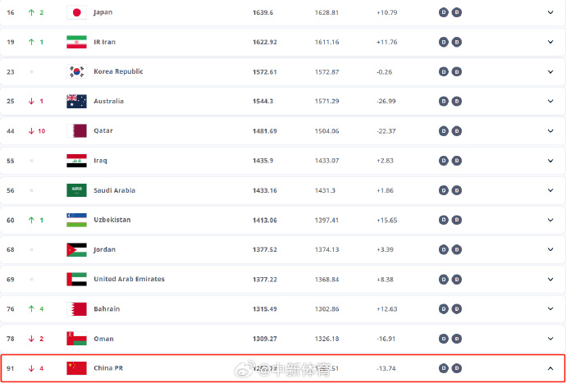Expand the Oman row chevron

click(550, 339)
